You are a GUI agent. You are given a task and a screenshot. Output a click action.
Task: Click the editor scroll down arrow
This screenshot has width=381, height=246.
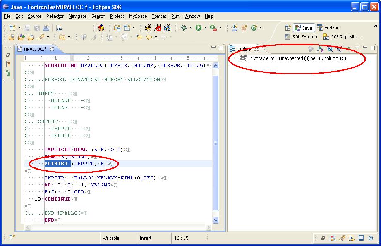point(216,220)
